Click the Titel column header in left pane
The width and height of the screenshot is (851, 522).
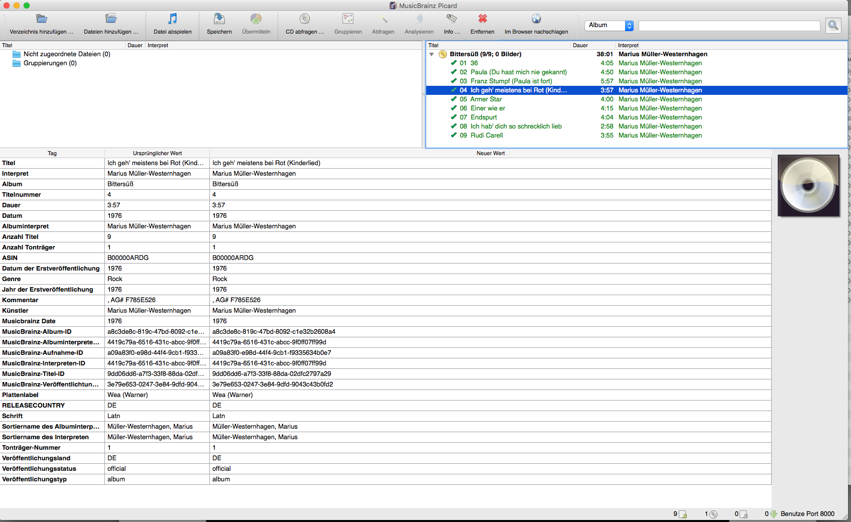(63, 45)
